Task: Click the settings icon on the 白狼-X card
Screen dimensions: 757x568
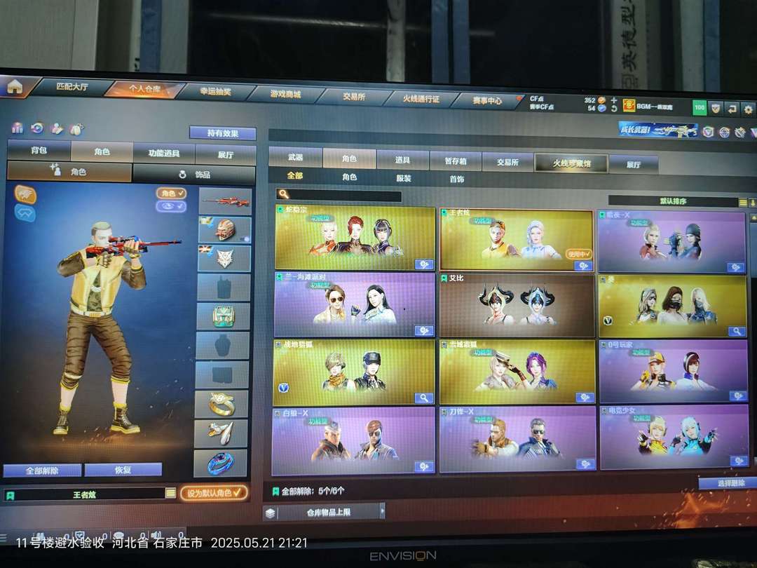Action: pyautogui.click(x=424, y=467)
